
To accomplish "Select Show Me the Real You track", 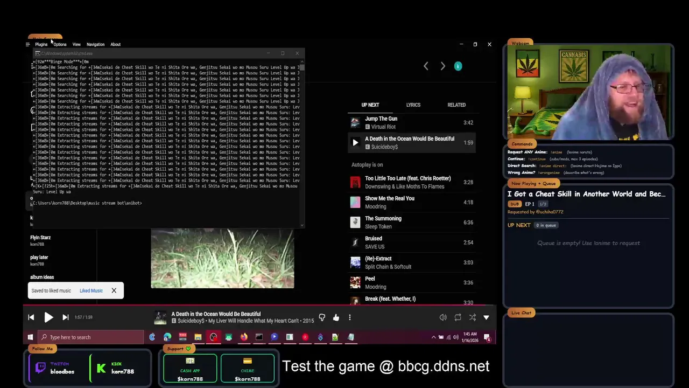I will pos(412,202).
